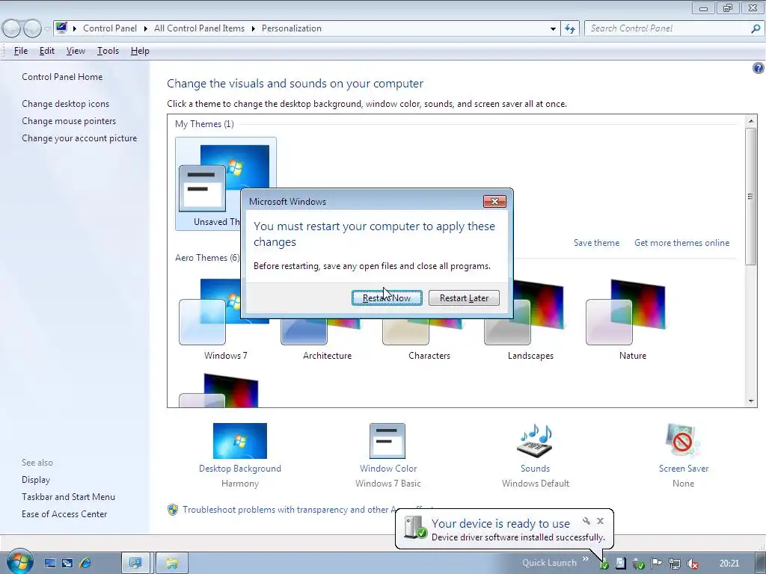The width and height of the screenshot is (766, 574).
Task: Open the Start menu orb
Action: pos(19,561)
